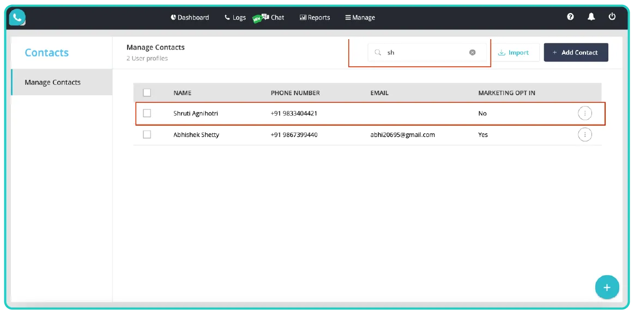The width and height of the screenshot is (634, 317).
Task: Toggle the select-all header checkbox
Action: (x=147, y=93)
